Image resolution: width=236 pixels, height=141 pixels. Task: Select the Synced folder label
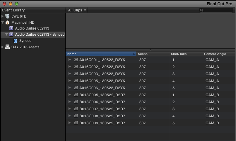25,41
